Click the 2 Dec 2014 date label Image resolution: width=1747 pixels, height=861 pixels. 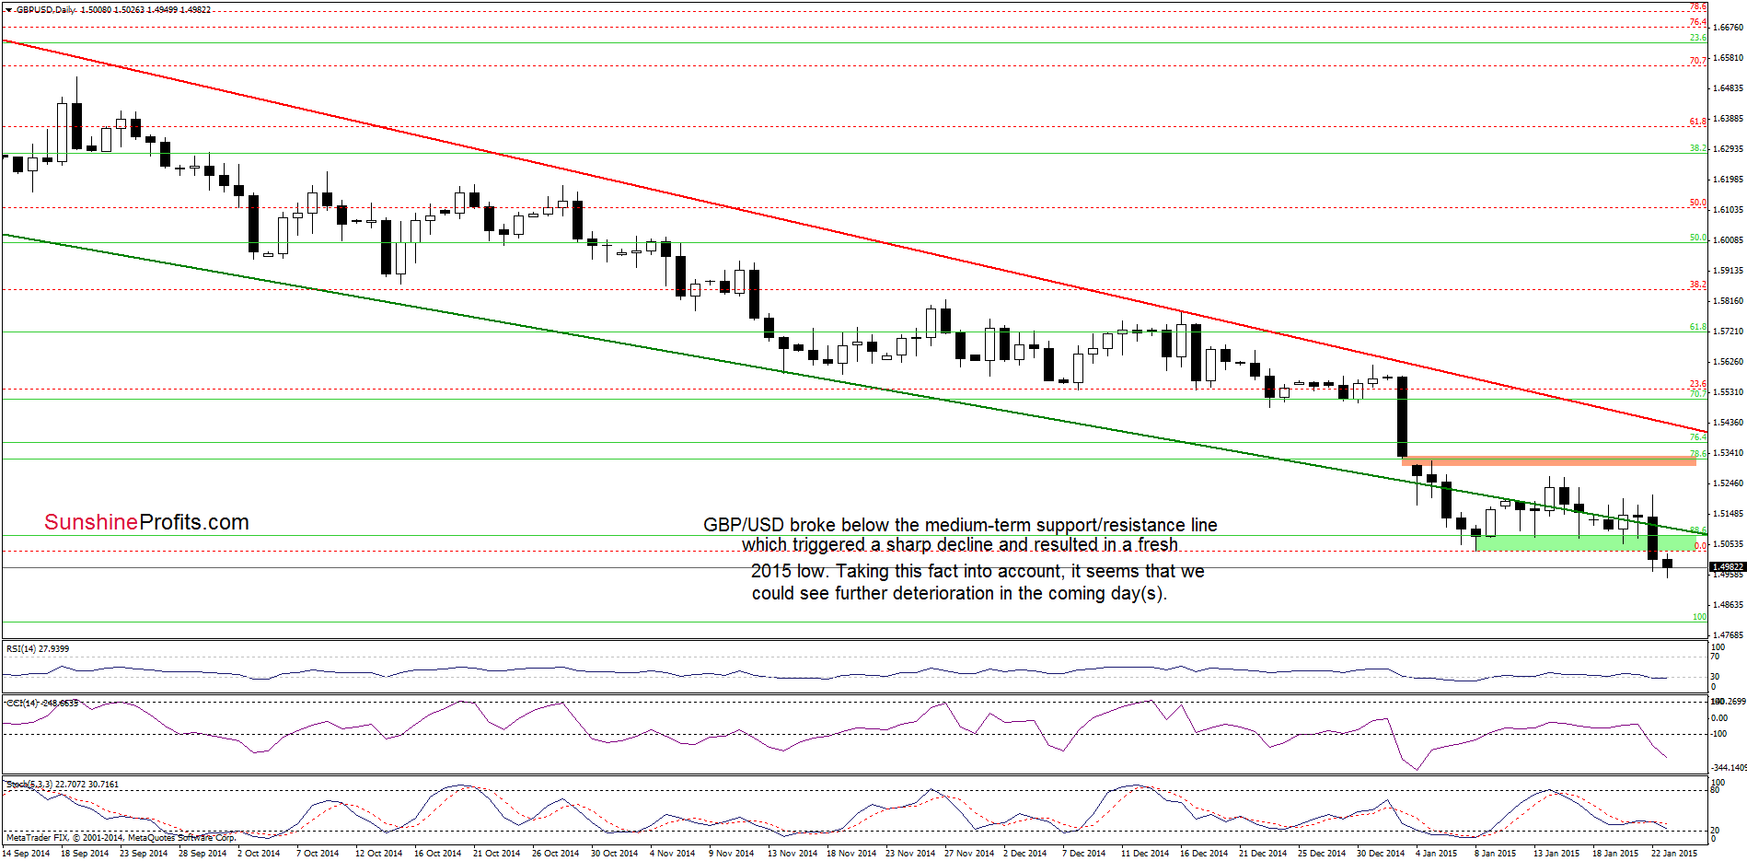pyautogui.click(x=1024, y=854)
